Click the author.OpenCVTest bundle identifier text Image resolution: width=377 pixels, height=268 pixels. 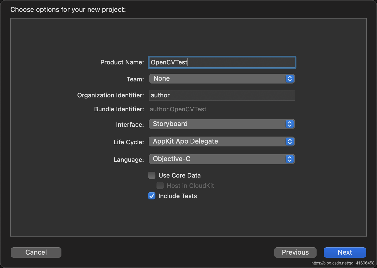click(x=178, y=109)
